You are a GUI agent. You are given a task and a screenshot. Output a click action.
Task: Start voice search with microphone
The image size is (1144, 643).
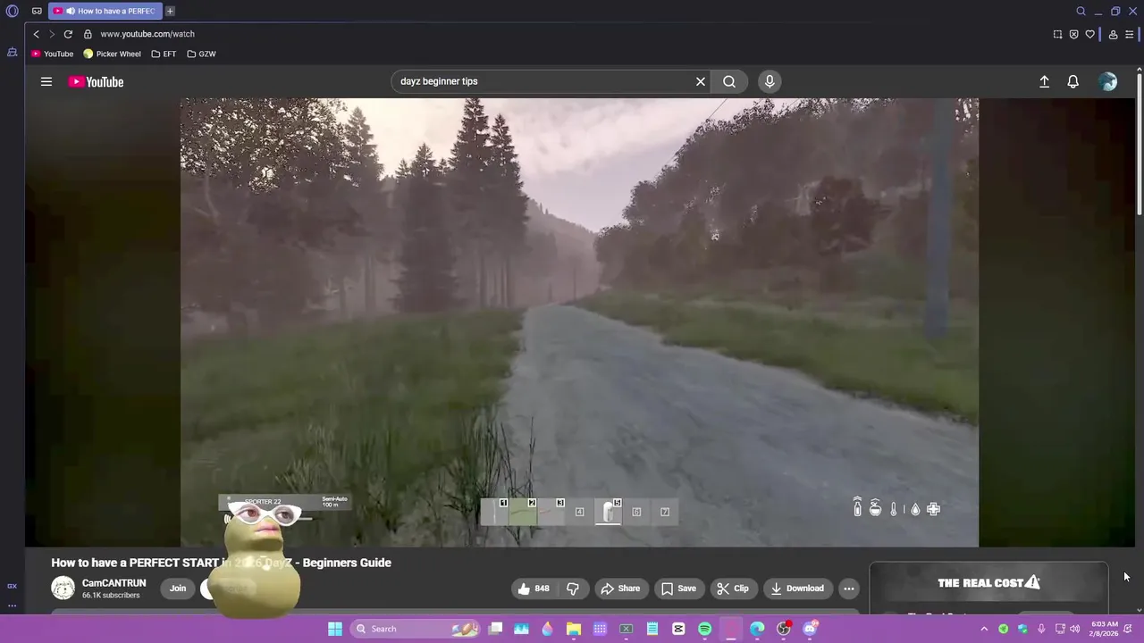point(770,81)
